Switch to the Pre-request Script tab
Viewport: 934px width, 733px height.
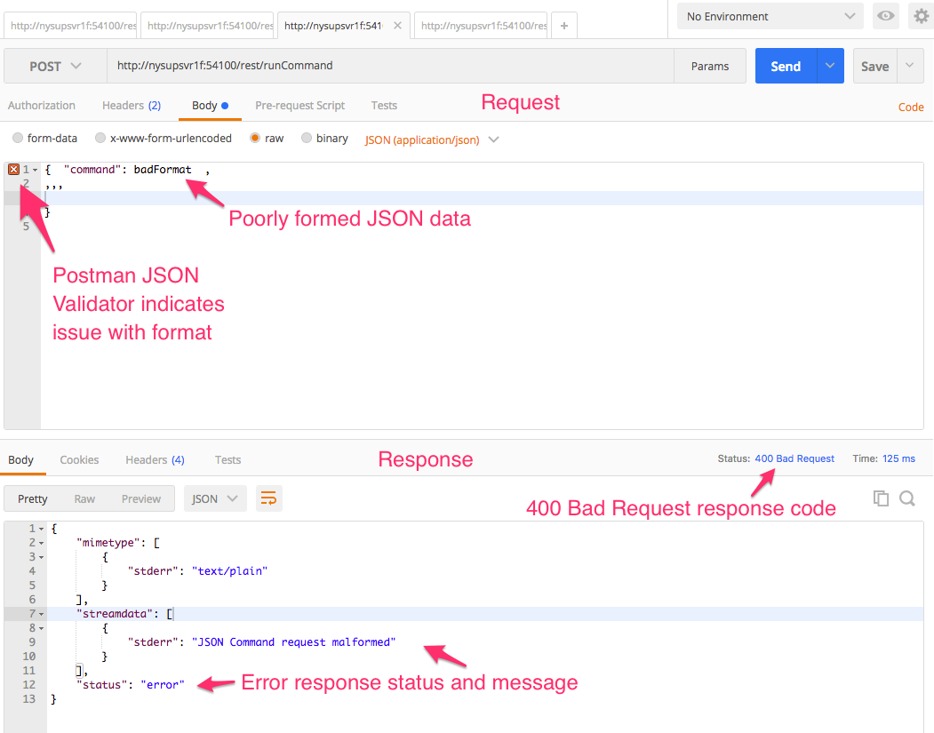(299, 106)
